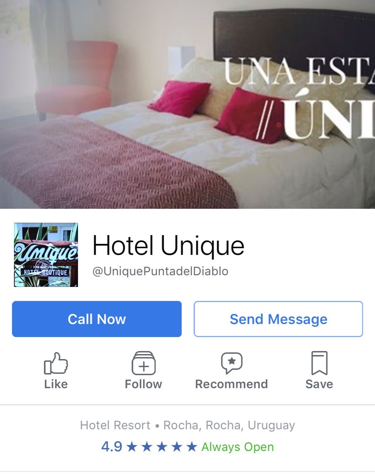Click the Call Now button
This screenshot has height=474, width=375.
[97, 319]
